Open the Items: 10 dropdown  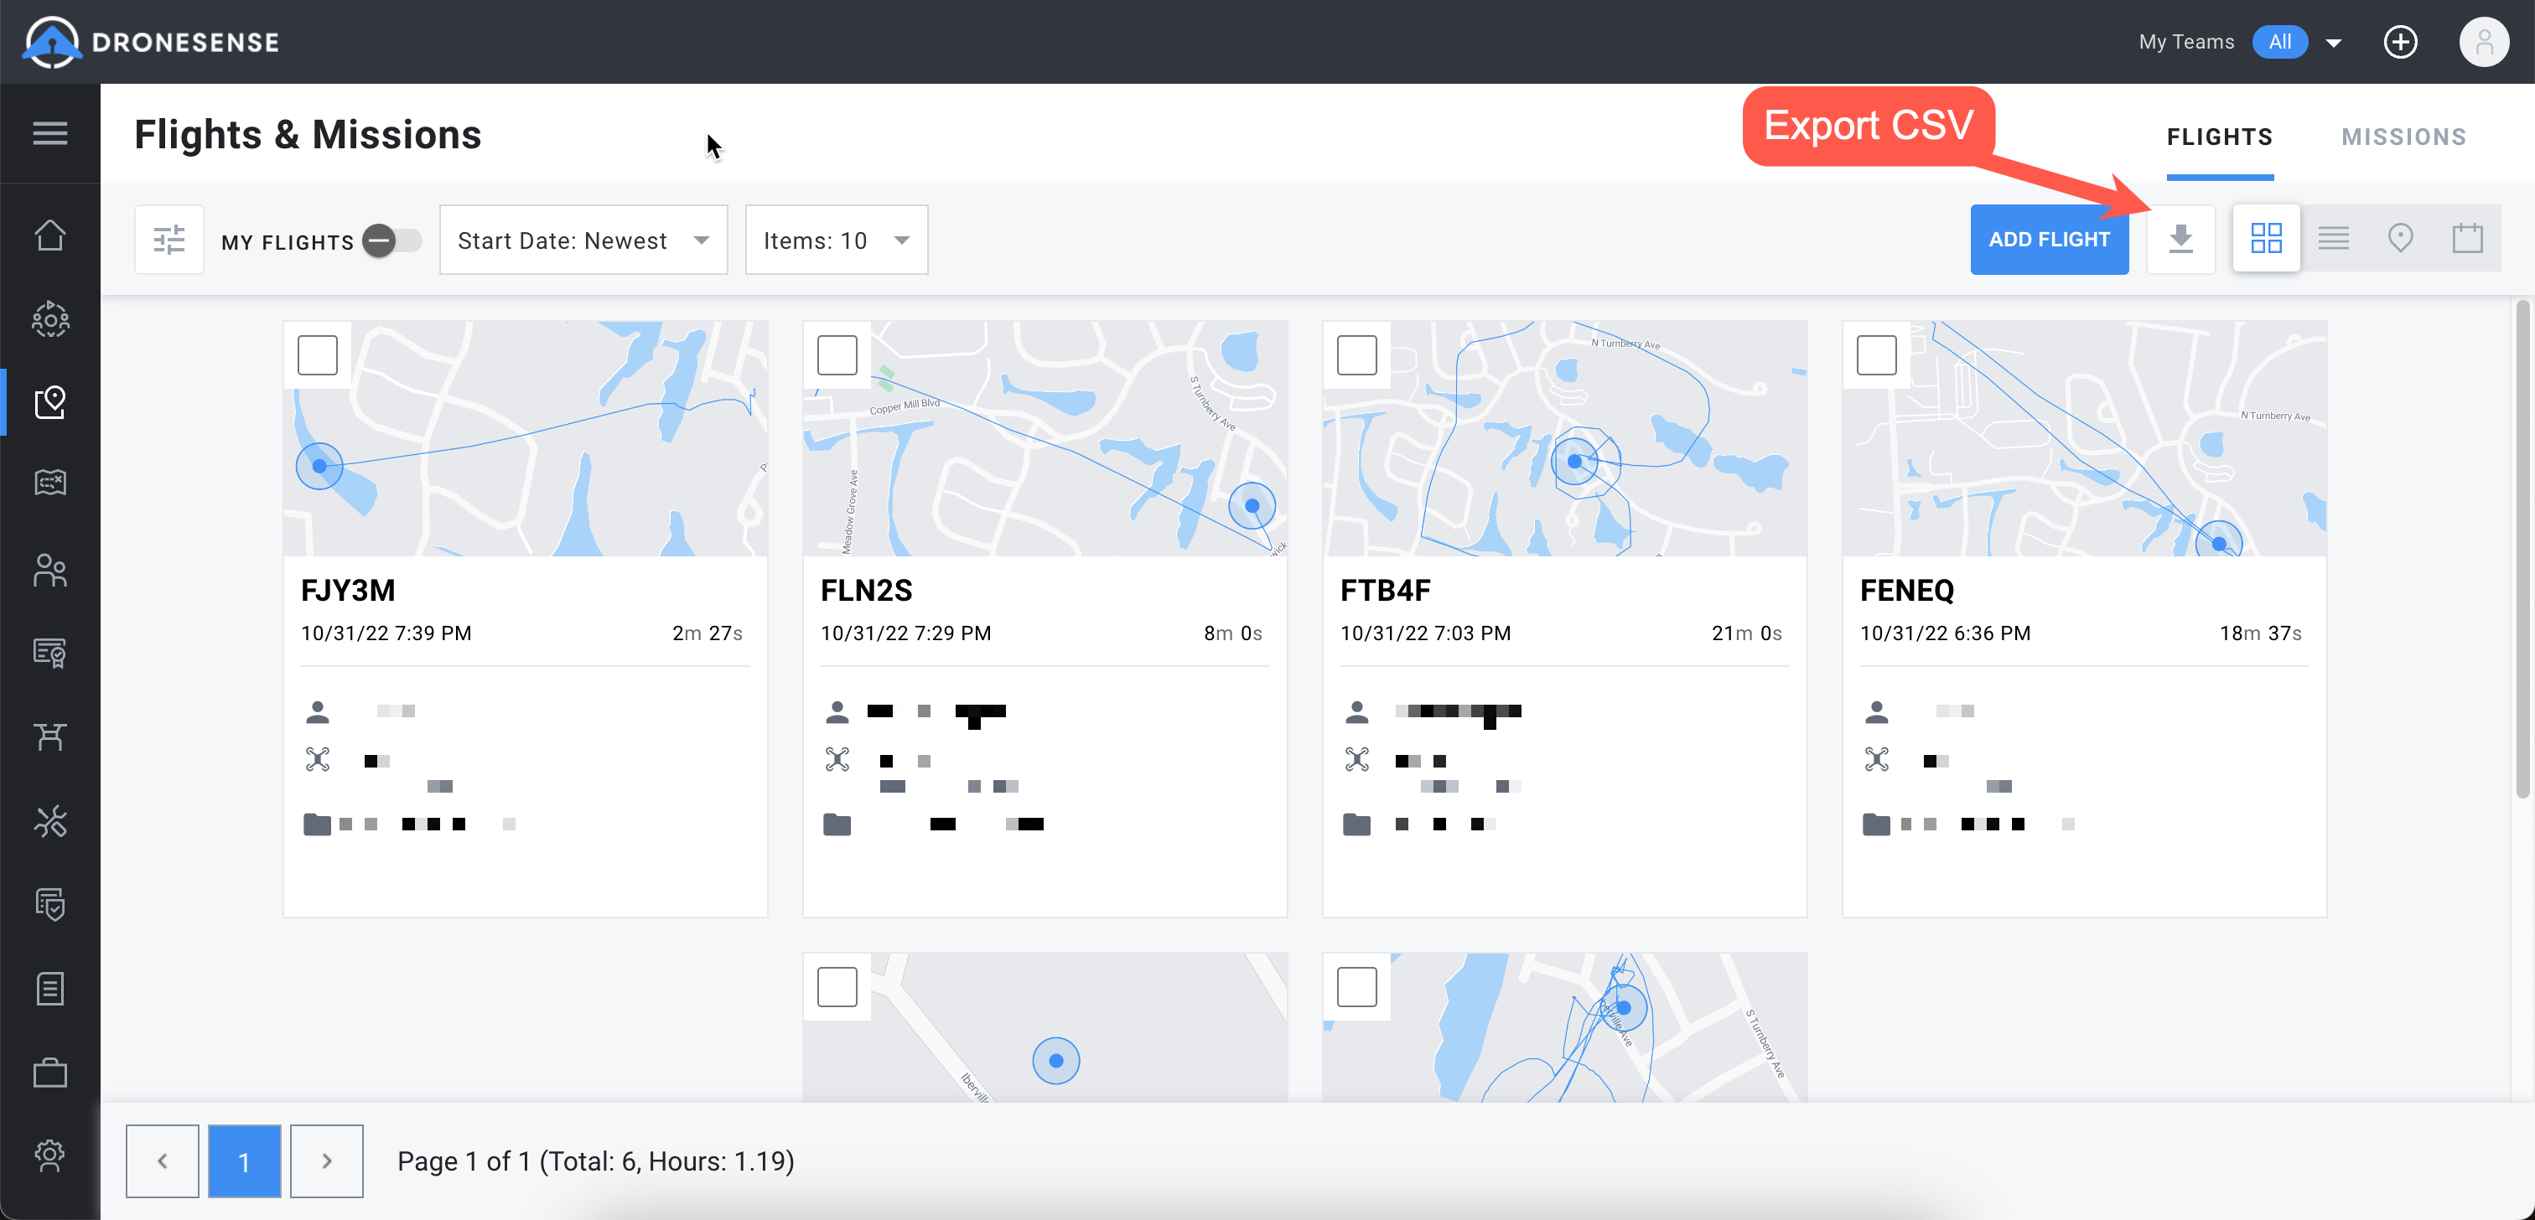(x=837, y=240)
